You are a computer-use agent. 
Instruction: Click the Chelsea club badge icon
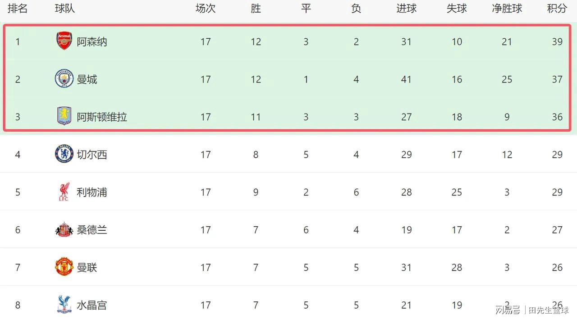(x=64, y=154)
